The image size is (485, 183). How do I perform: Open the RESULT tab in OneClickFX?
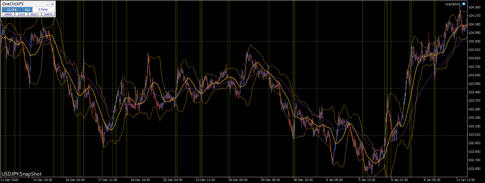click(35, 14)
